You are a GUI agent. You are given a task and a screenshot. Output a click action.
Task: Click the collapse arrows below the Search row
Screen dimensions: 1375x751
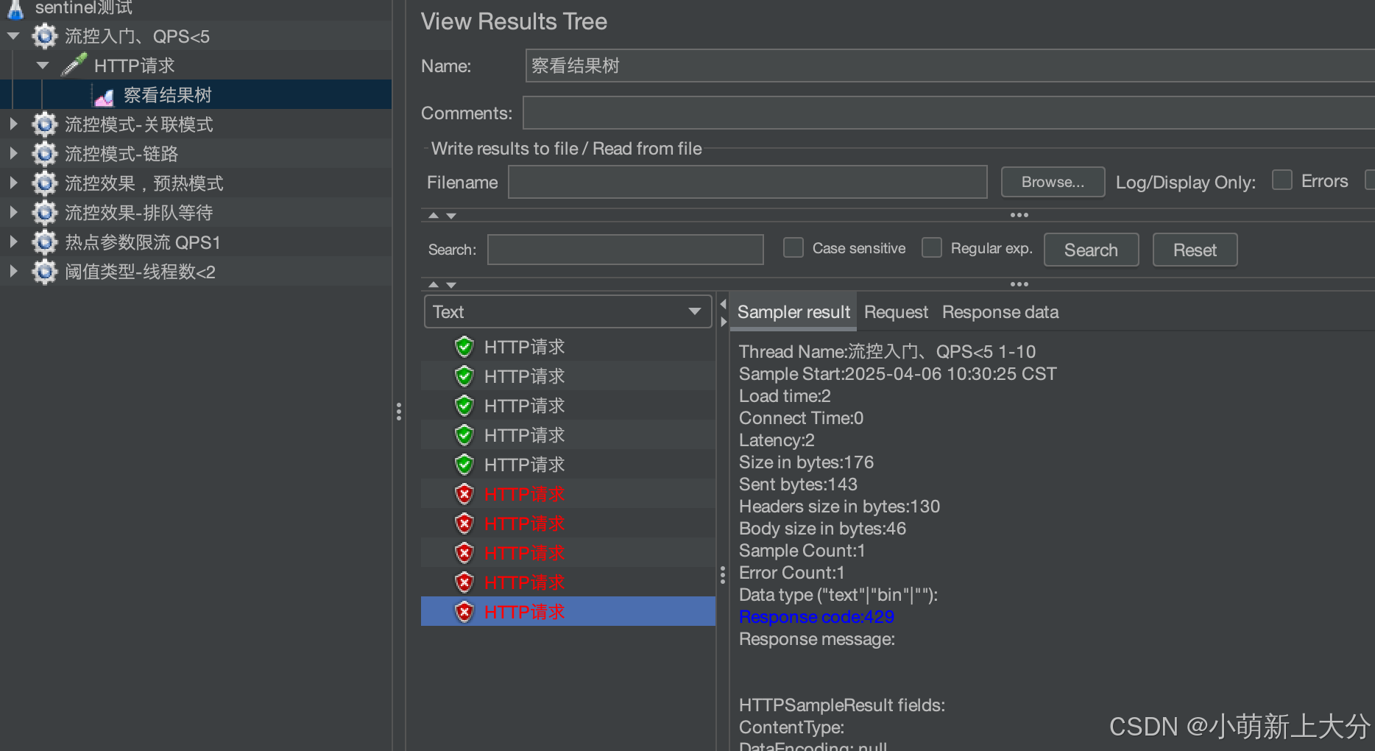(442, 284)
